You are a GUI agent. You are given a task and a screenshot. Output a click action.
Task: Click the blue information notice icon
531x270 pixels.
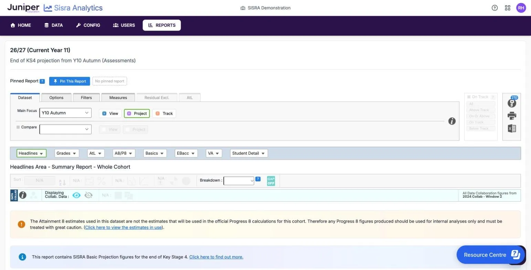(22, 257)
